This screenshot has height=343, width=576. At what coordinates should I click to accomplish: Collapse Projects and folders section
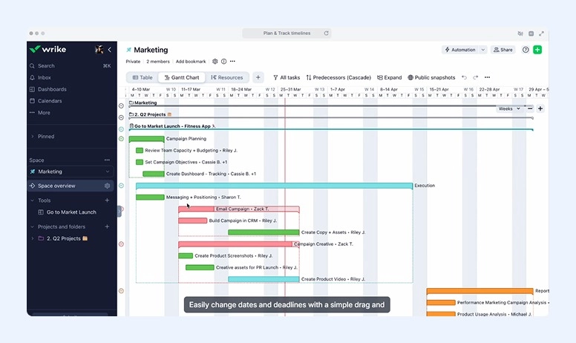pyautogui.click(x=33, y=227)
